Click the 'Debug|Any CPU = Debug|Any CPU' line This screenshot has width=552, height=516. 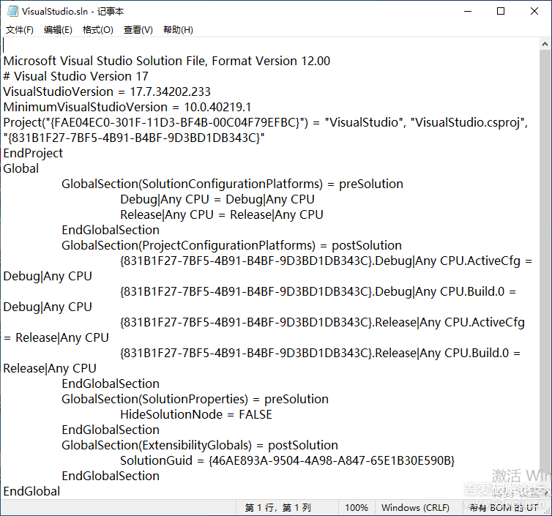tap(217, 199)
